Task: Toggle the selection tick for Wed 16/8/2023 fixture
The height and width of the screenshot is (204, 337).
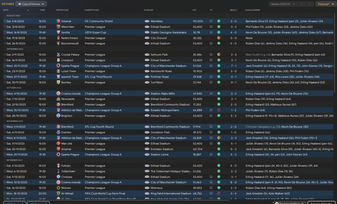Action: pyautogui.click(x=5, y=32)
